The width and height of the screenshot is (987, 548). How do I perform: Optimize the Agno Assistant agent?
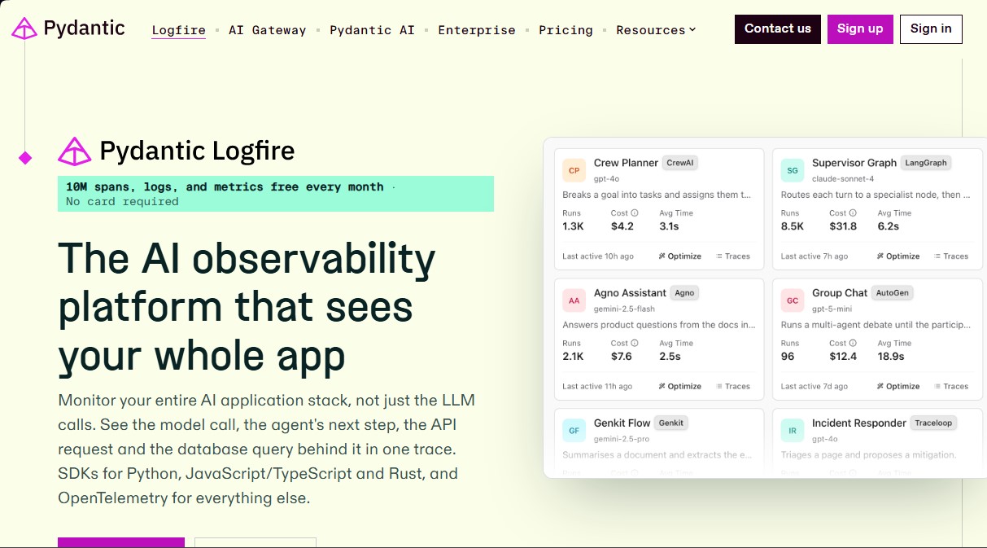[x=680, y=387]
